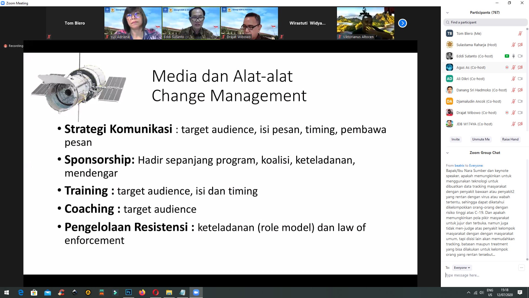Toggle the volume icon in the system tray
This screenshot has height=298, width=529.
coord(481,292)
